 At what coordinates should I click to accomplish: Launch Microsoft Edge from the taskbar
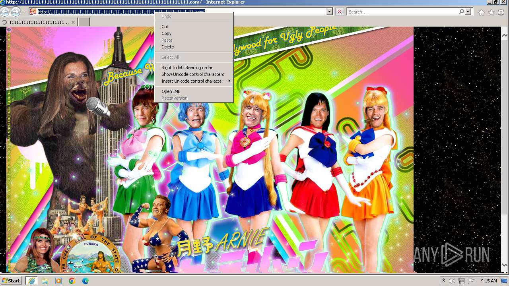point(85,281)
